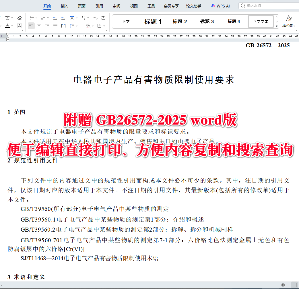Viewport: 299px width, 289px height.
Task: Toggle eye protection mode in the status bar
Action: (x=283, y=285)
